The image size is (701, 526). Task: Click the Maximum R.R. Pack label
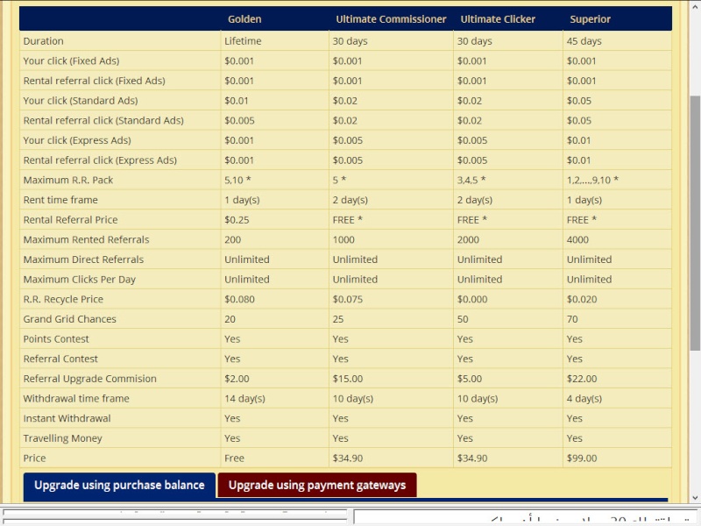pos(68,180)
